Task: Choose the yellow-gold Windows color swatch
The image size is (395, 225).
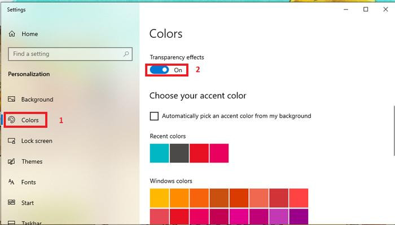Action: click(x=159, y=198)
